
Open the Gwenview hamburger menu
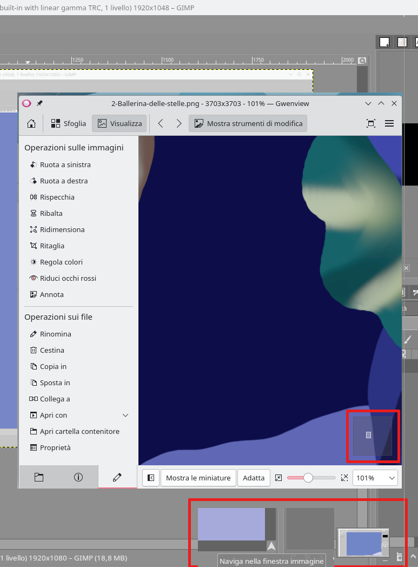[x=389, y=123]
